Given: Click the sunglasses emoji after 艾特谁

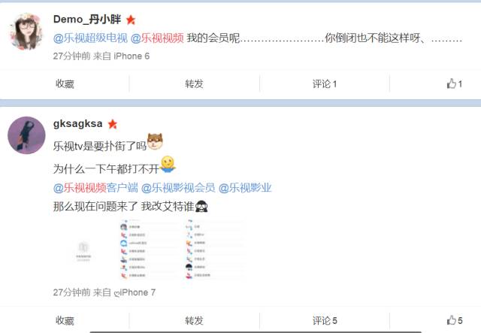Looking at the screenshot, I should pyautogui.click(x=201, y=206).
